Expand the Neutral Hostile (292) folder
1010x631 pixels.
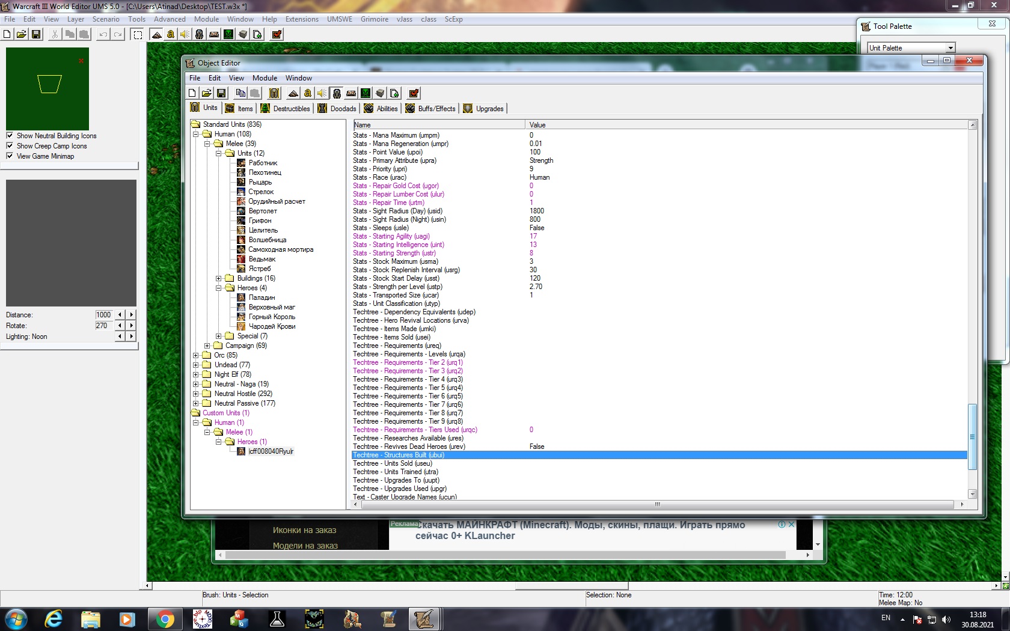click(195, 394)
